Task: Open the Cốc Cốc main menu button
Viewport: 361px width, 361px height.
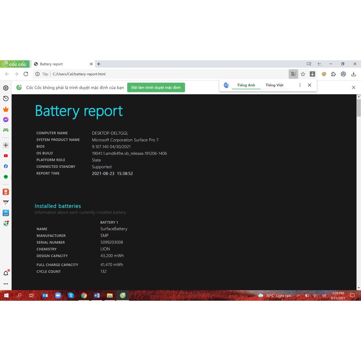Action: [15, 64]
